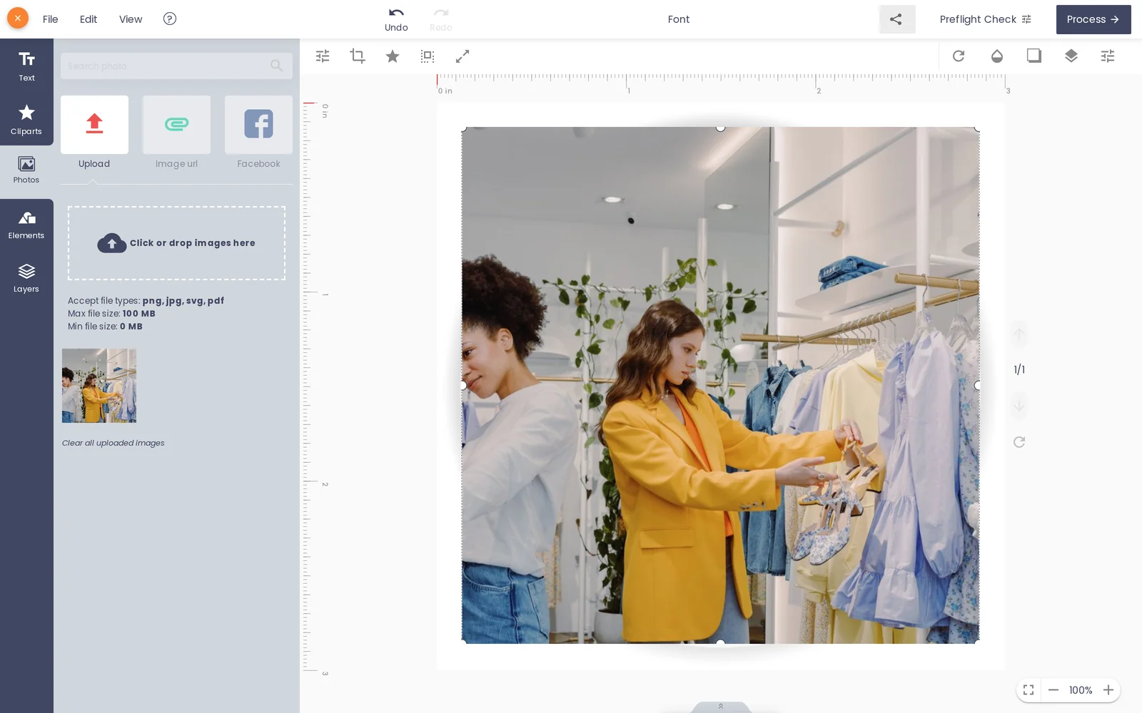The image size is (1142, 713).
Task: Open the layer order stack icon
Action: tap(1071, 56)
